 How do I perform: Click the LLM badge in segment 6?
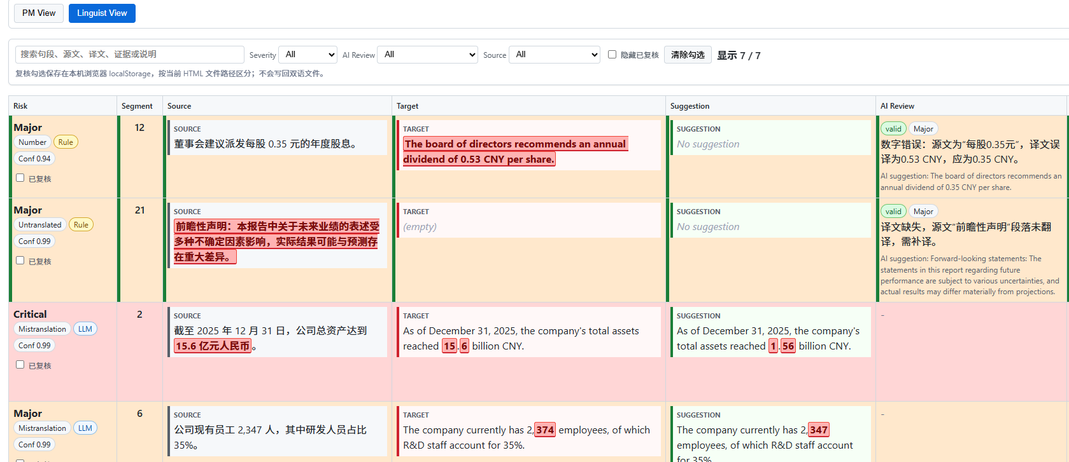click(85, 428)
